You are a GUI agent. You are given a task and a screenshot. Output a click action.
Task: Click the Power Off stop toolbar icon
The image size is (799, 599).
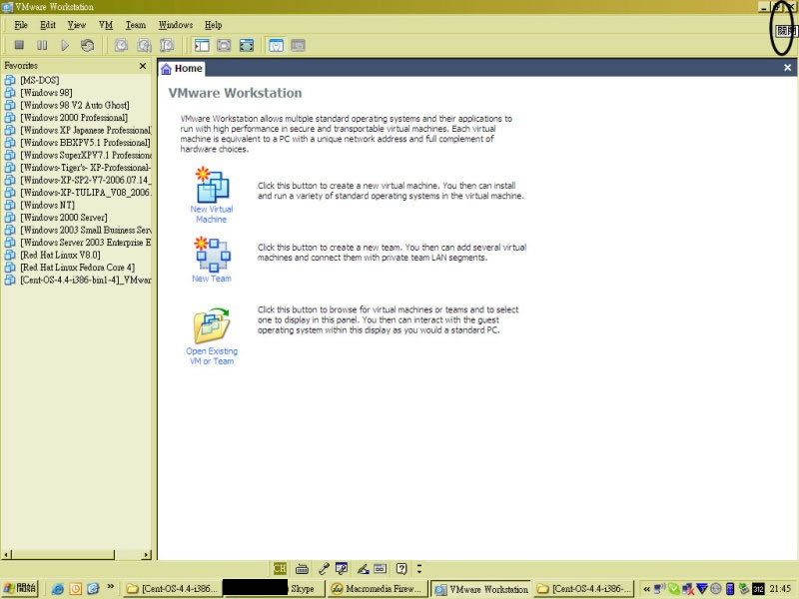pyautogui.click(x=19, y=45)
